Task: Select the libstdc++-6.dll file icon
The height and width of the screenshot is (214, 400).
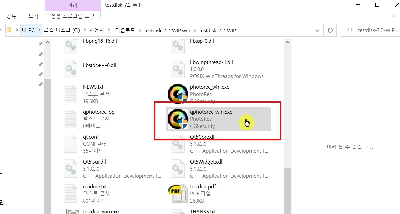Action: pos(71,69)
